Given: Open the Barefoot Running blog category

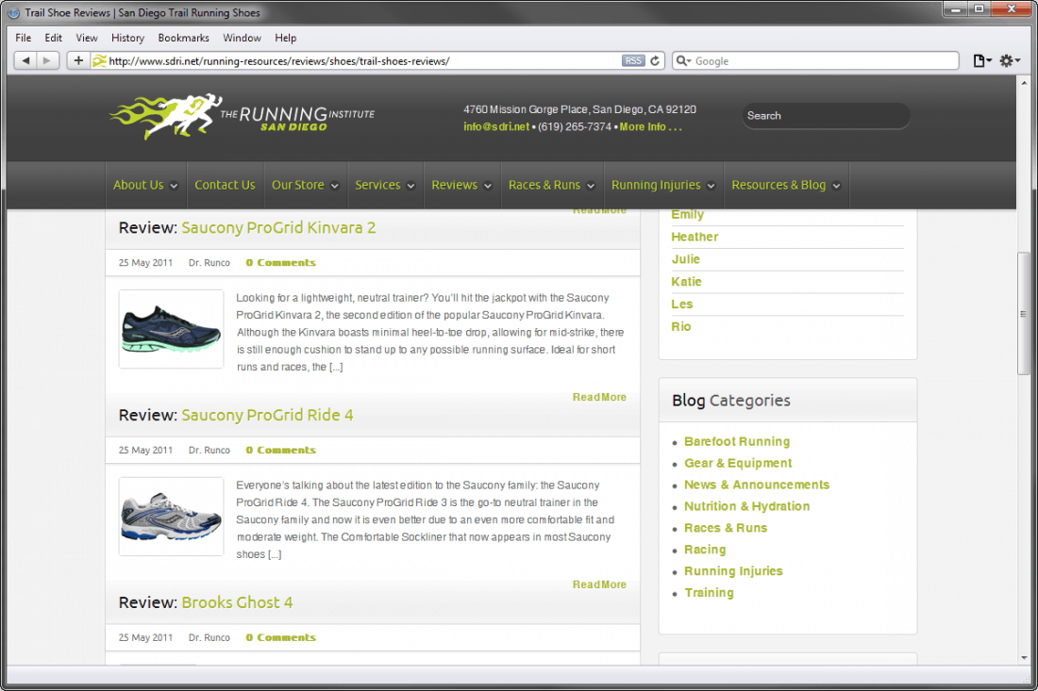Looking at the screenshot, I should (x=737, y=442).
